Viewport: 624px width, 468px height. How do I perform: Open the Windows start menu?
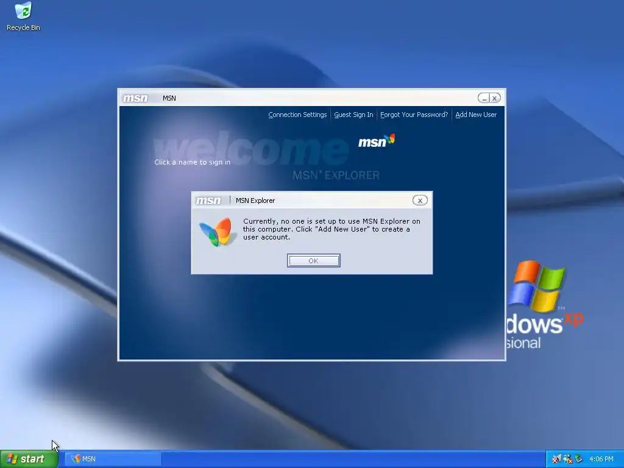[x=29, y=459]
